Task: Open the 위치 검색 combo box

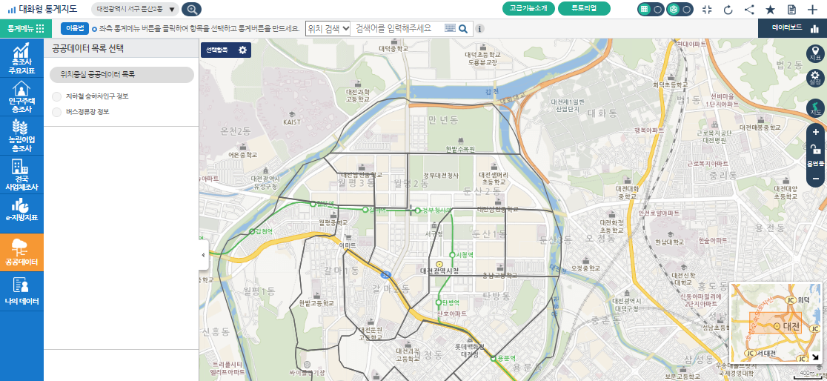Action: pos(328,28)
